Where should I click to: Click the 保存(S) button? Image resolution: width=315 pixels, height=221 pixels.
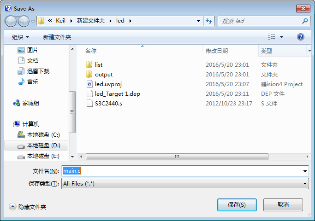237,205
